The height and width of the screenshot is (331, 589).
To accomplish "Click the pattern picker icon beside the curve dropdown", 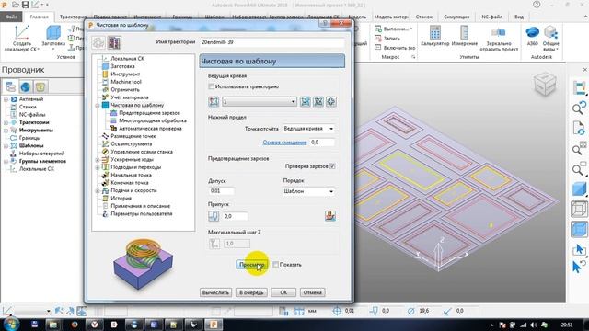I will coord(214,101).
